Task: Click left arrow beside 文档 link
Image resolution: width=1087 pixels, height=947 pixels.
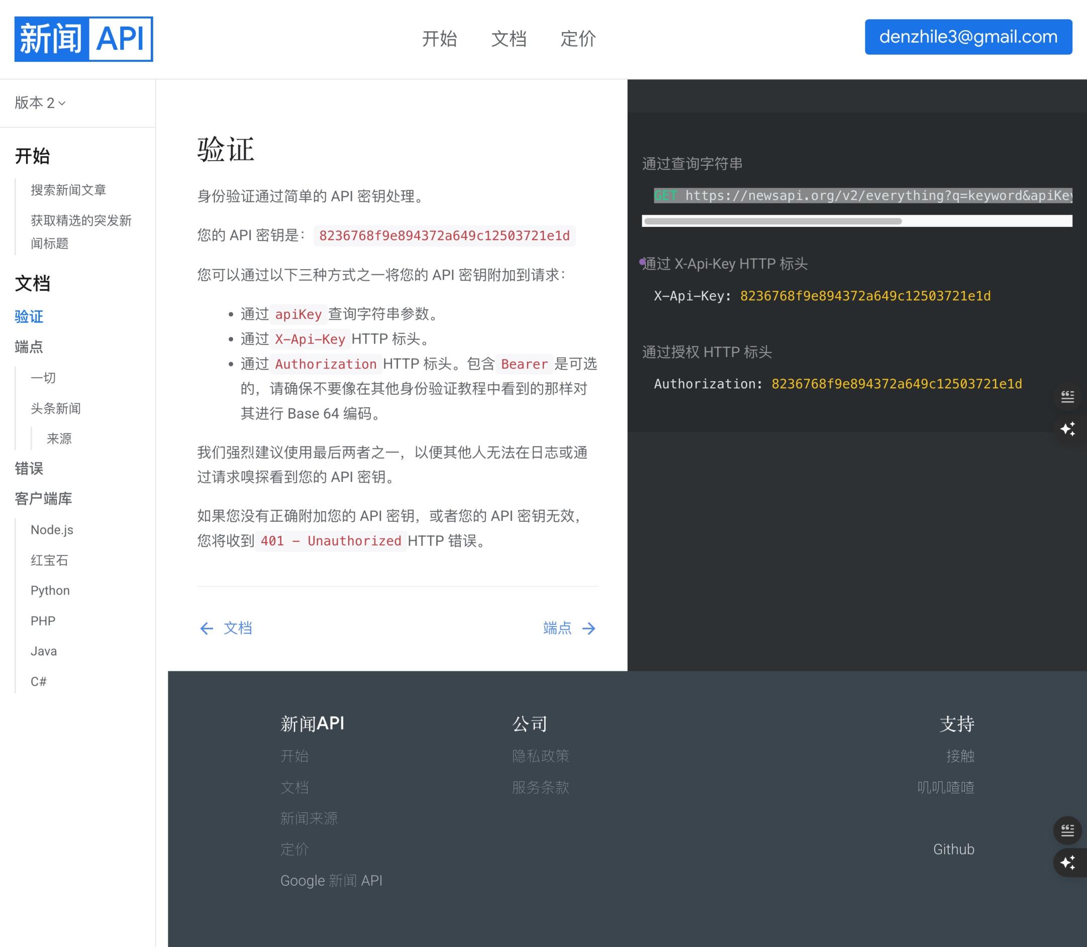Action: click(x=206, y=628)
